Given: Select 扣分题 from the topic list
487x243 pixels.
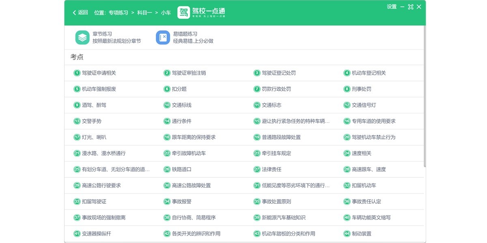Looking at the screenshot, I should tap(179, 89).
